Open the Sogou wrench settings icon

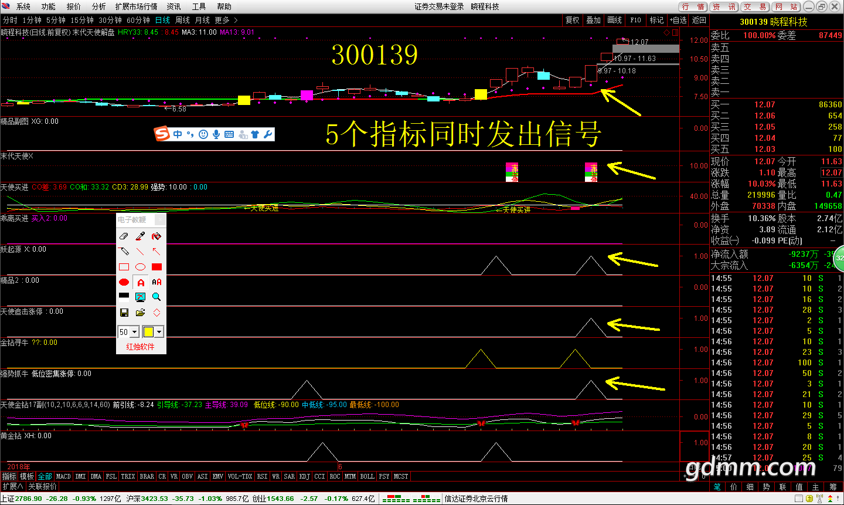point(268,134)
